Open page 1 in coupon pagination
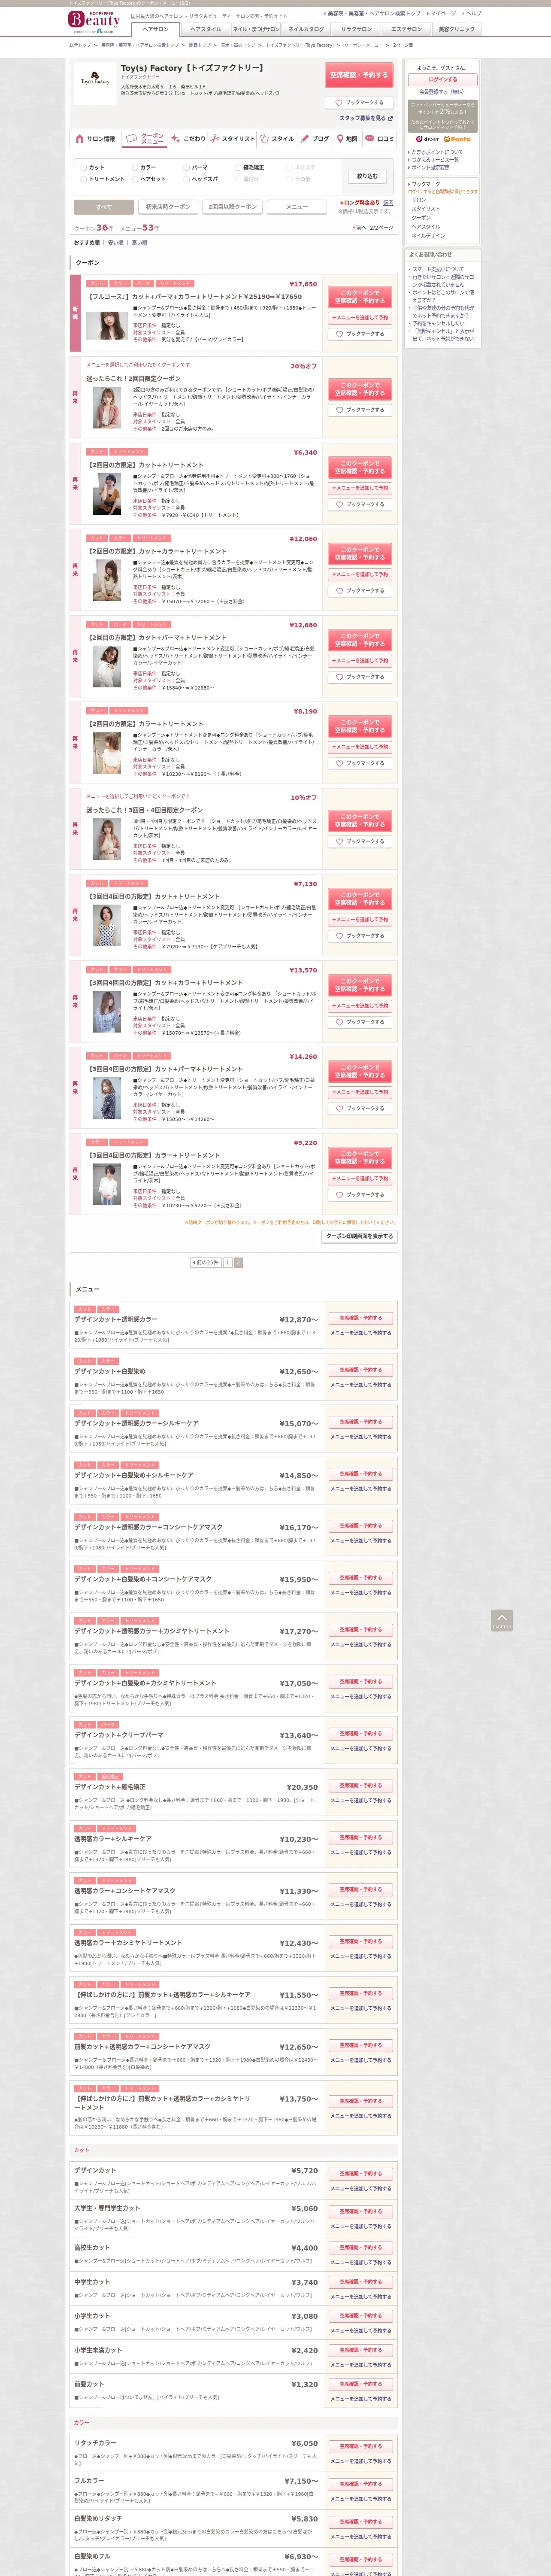This screenshot has height=2576, width=551. pyautogui.click(x=227, y=1262)
